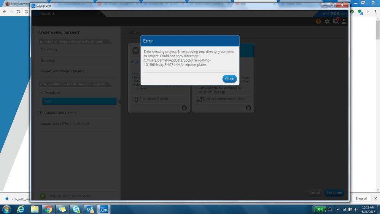Viewport: 380px width, 214px height.
Task: Open Skype from the Windows taskbar
Action: [76, 209]
